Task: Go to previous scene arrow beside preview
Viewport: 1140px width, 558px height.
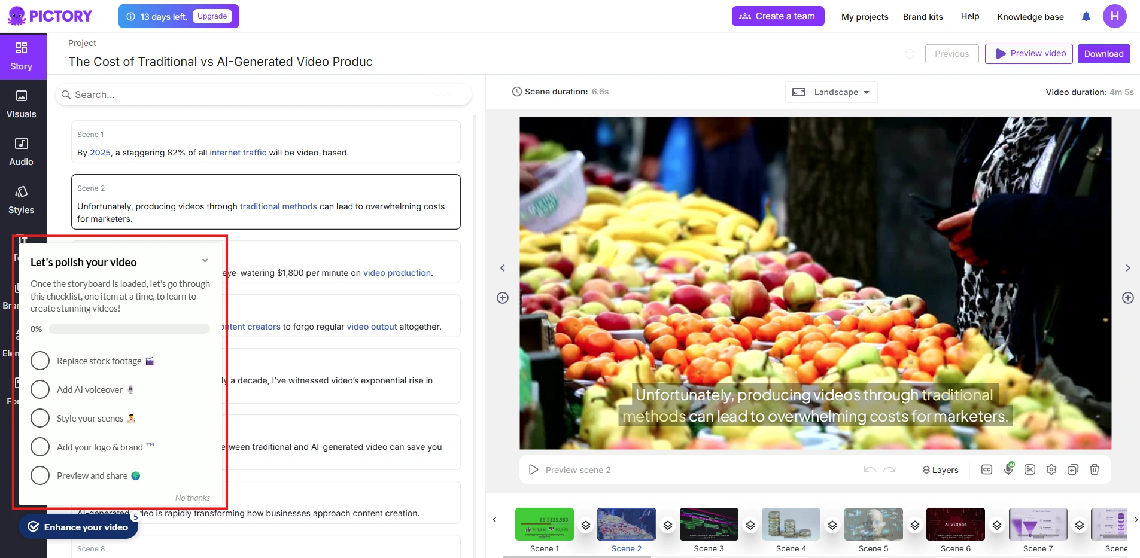Action: tap(503, 268)
